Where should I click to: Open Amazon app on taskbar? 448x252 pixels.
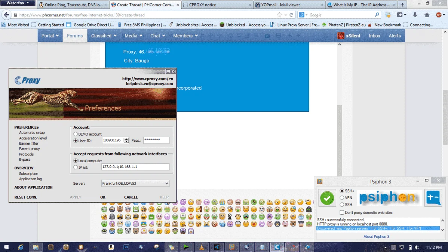pyautogui.click(x=111, y=247)
